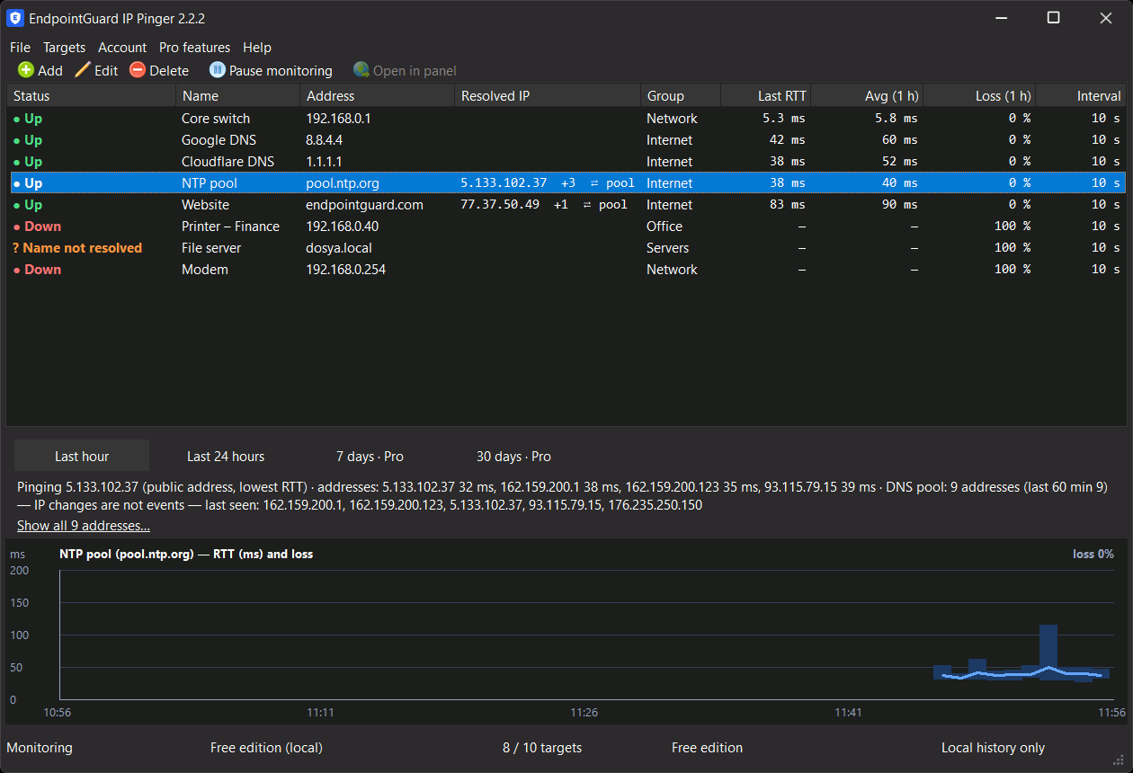This screenshot has height=773, width=1133.
Task: Select the Google DNS row
Action: 566,140
